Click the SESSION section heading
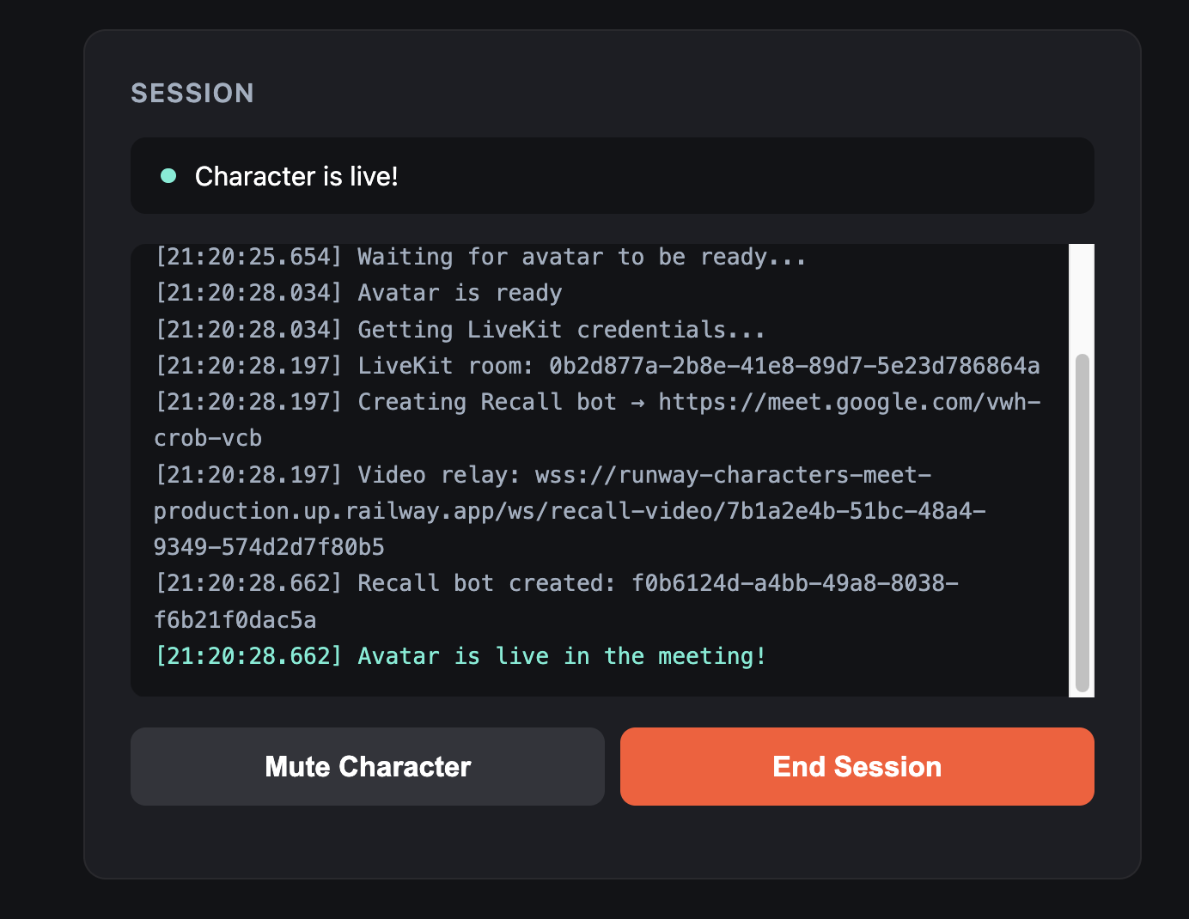1189x919 pixels. coord(192,93)
